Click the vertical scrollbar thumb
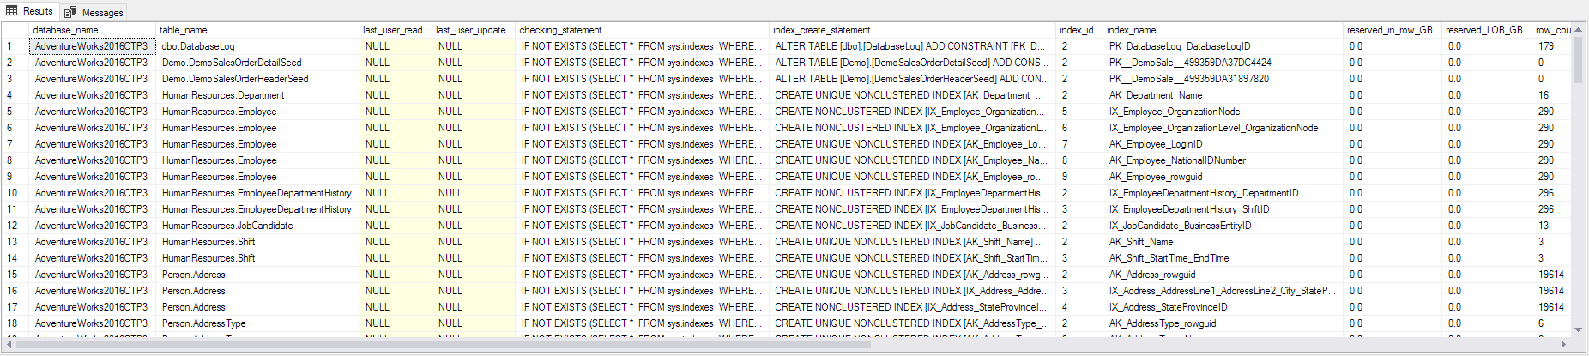The image size is (1589, 356). coord(1579,60)
